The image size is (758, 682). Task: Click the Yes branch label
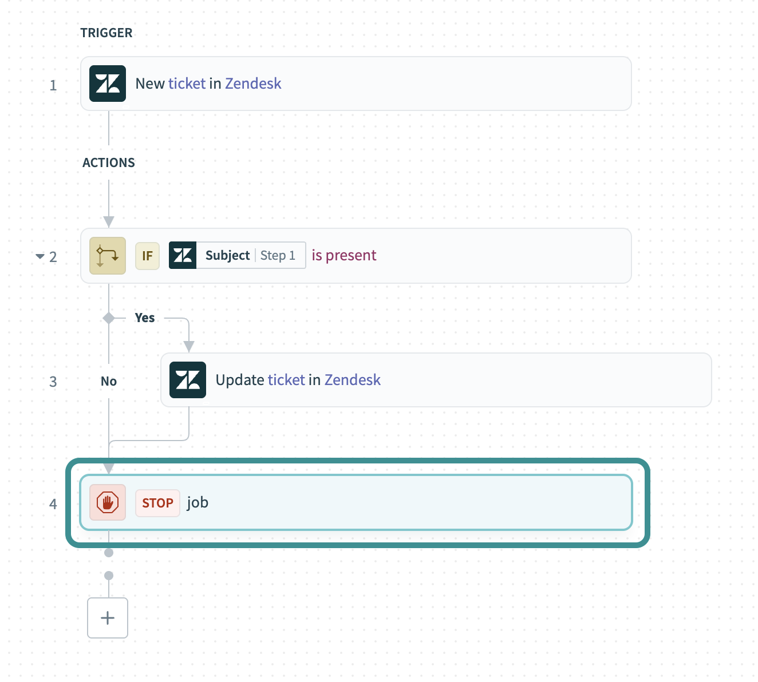pos(145,318)
